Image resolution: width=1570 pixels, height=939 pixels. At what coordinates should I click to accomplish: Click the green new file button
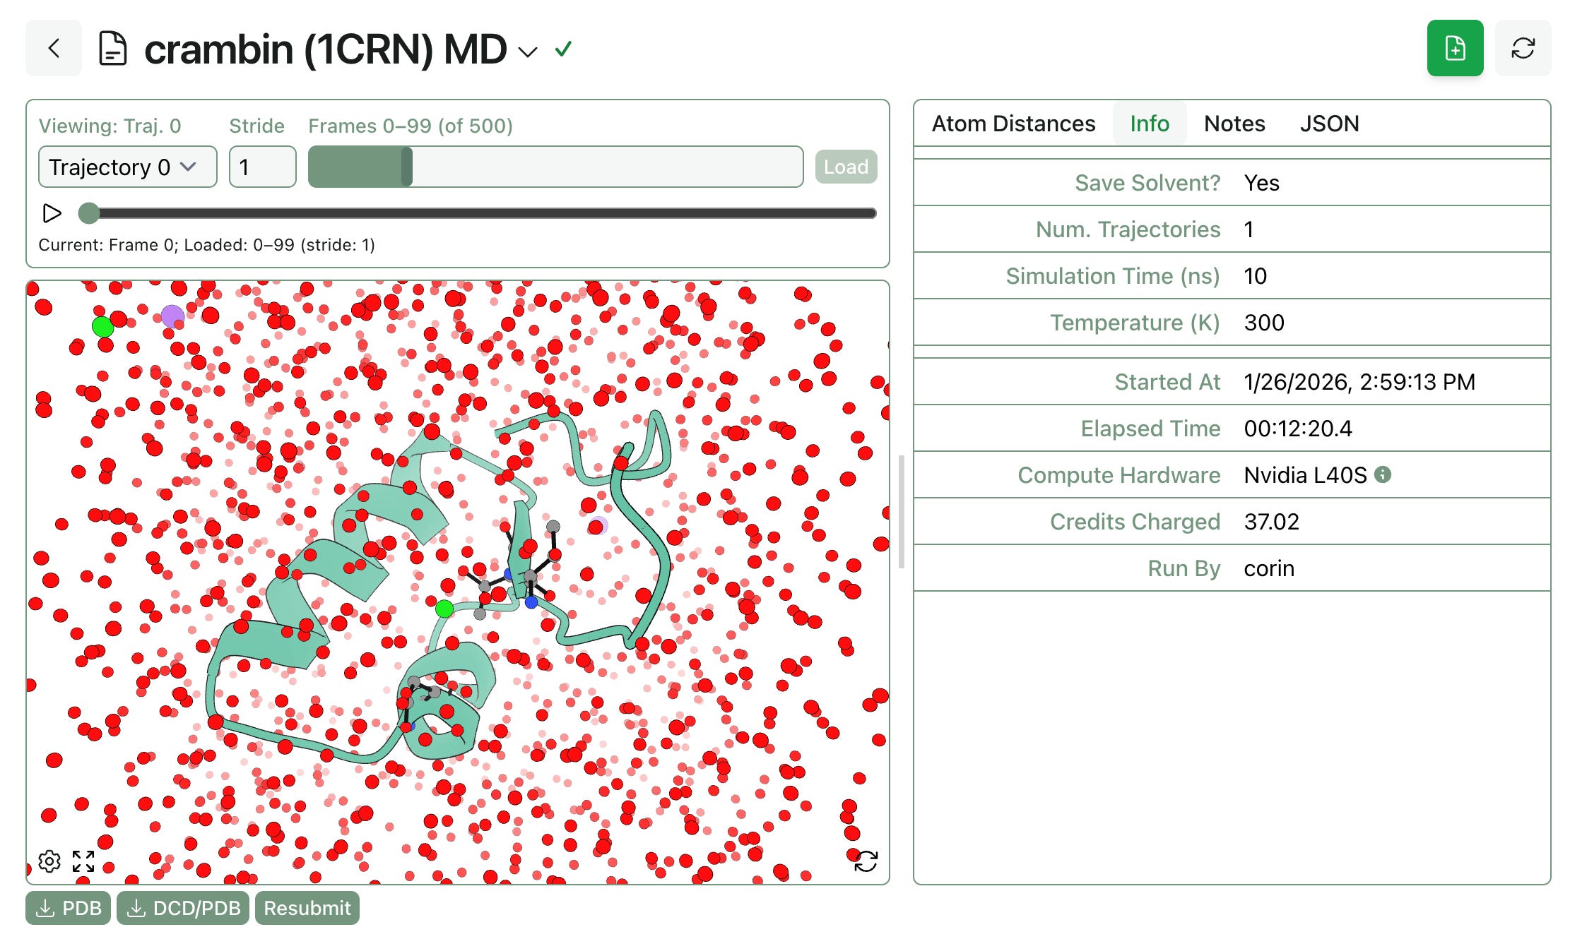coord(1455,49)
